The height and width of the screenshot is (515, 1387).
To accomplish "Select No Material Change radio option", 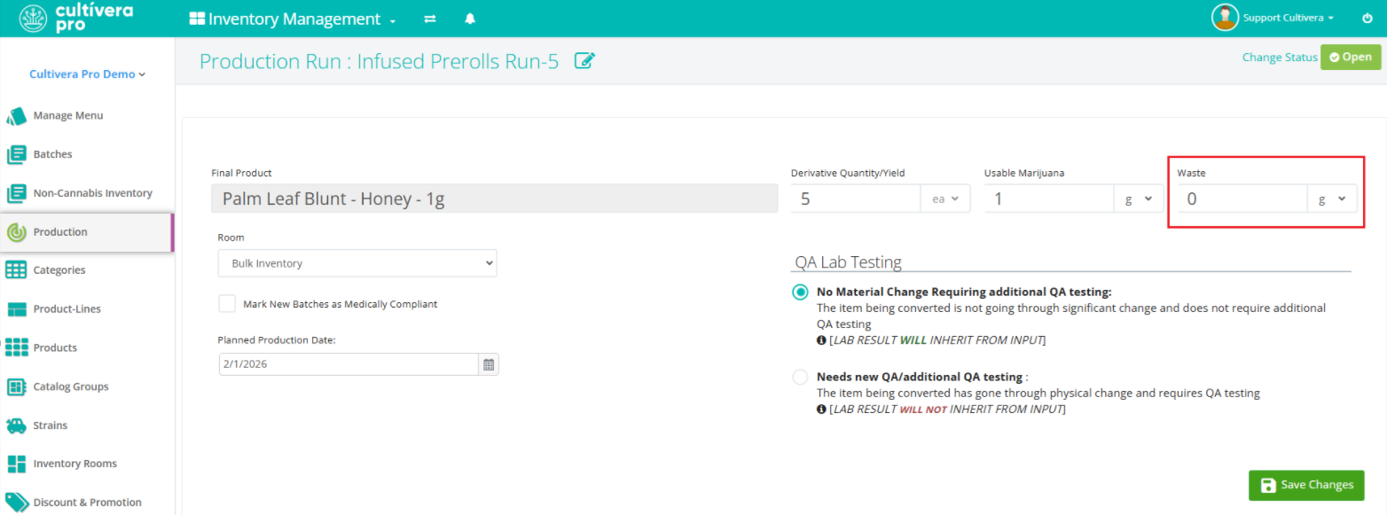I will 801,293.
